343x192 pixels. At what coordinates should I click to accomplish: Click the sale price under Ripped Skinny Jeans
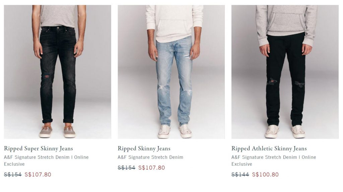pyautogui.click(x=152, y=168)
